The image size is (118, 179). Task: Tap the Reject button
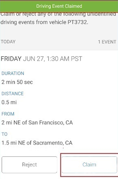(29, 165)
